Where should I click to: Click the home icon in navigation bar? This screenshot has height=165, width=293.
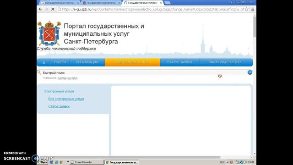pyautogui.click(x=44, y=62)
